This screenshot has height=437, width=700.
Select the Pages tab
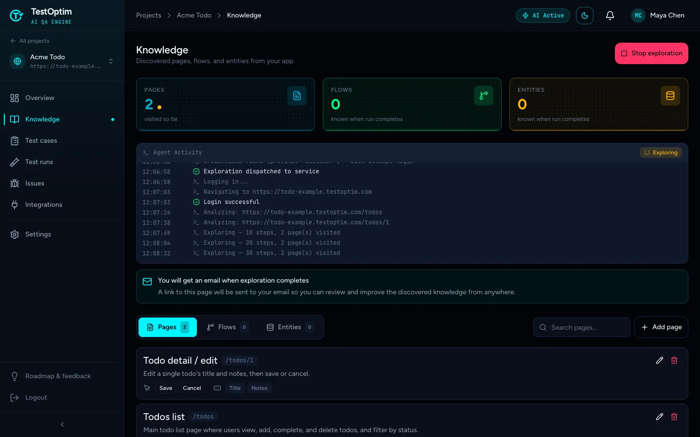pyautogui.click(x=168, y=327)
